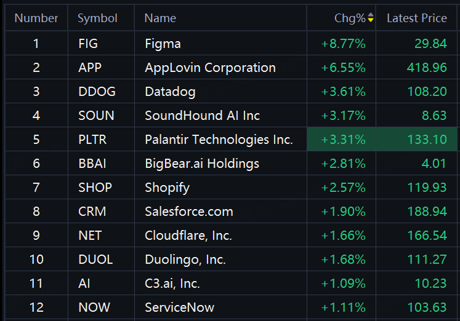Click AppLovin's 418.96 latest price
The width and height of the screenshot is (460, 321).
tap(427, 68)
